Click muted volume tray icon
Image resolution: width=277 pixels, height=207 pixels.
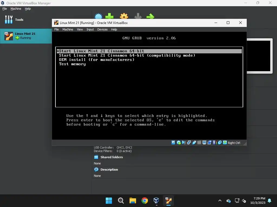coord(244,201)
